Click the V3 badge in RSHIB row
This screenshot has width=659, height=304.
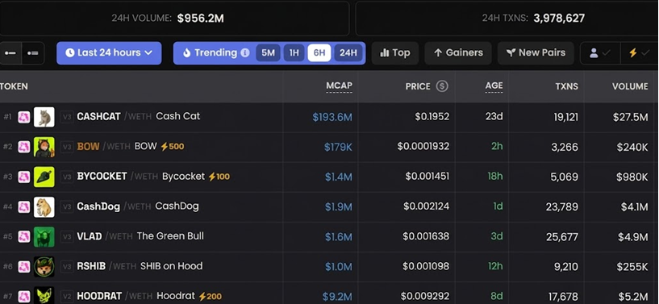(x=67, y=267)
